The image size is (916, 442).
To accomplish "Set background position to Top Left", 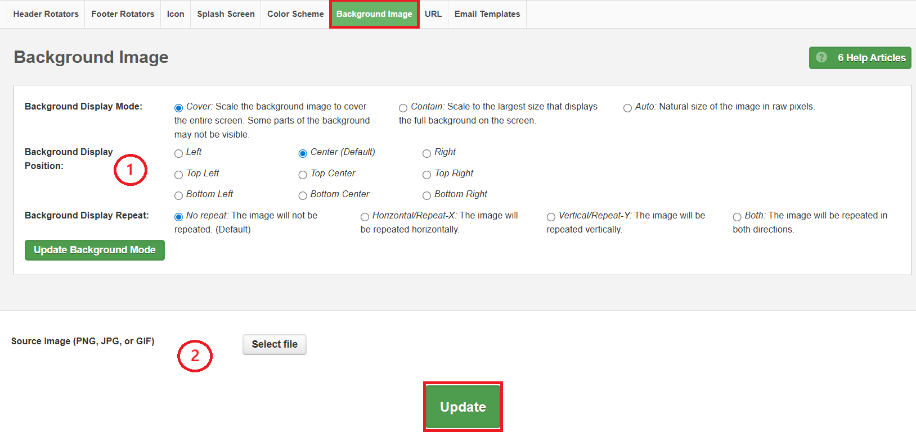I will (179, 175).
